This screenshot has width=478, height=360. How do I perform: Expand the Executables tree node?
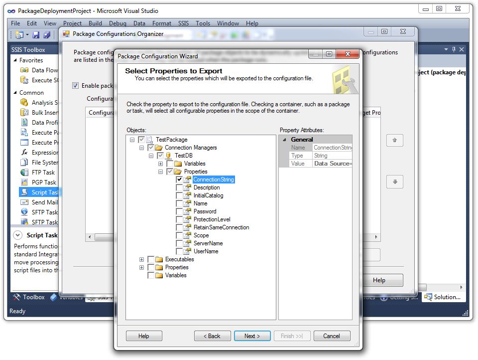[x=141, y=259]
